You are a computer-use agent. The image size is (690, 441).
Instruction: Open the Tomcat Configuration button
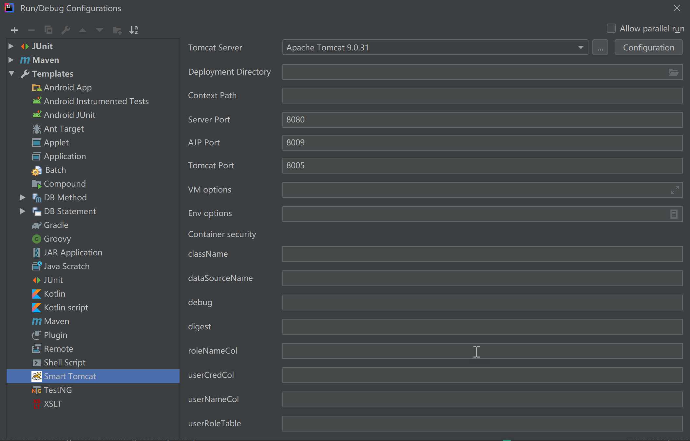(648, 47)
